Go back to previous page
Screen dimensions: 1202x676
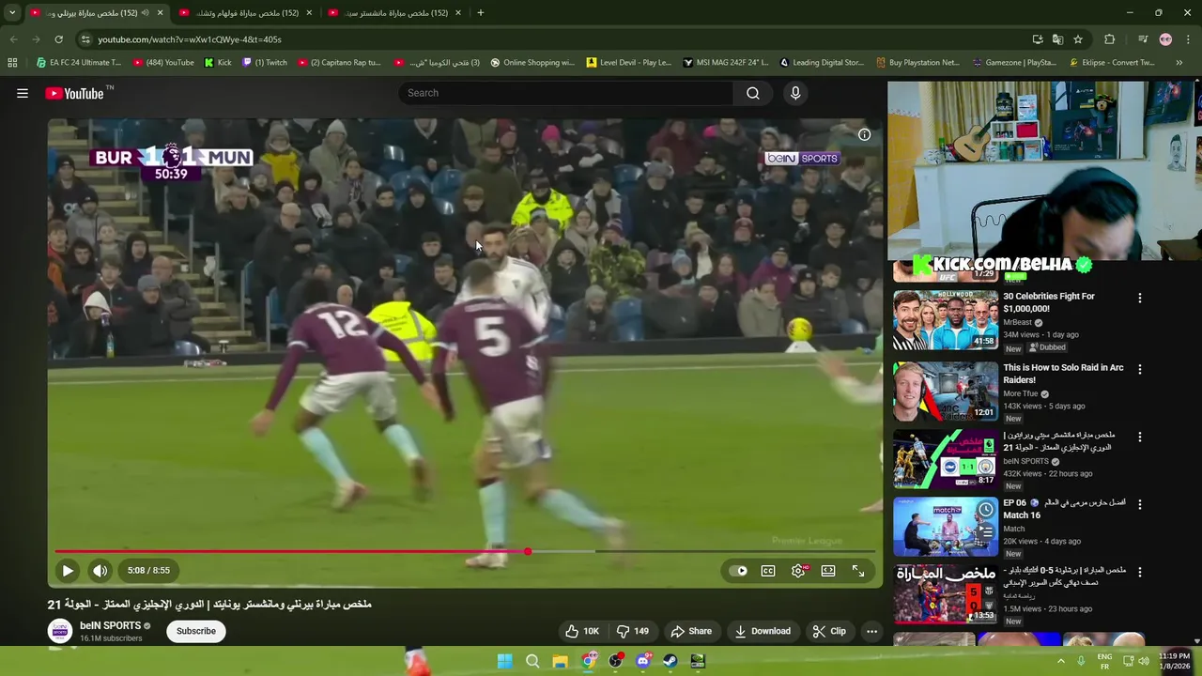click(x=13, y=39)
